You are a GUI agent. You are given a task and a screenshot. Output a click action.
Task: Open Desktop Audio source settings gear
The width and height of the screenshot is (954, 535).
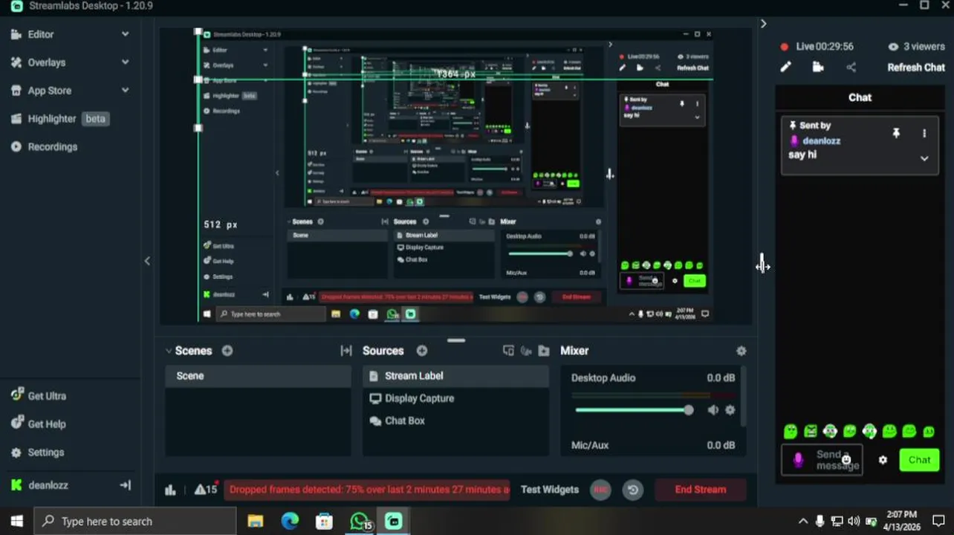tap(730, 410)
